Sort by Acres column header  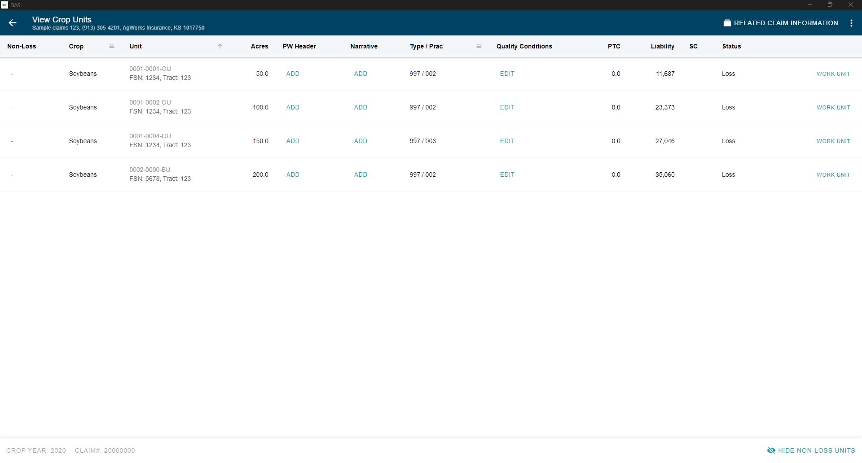pos(259,46)
